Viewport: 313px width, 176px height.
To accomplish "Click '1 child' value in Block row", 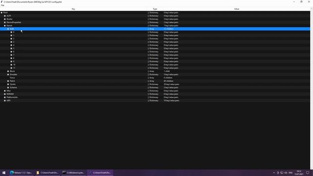I will [167, 71].
